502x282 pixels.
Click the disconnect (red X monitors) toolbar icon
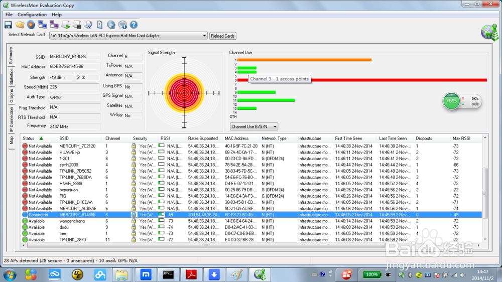[x=54, y=25]
